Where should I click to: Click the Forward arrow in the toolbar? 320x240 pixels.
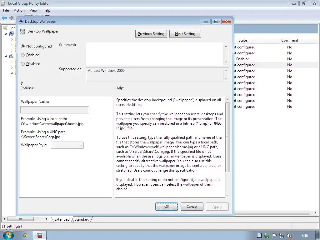(x=11, y=18)
